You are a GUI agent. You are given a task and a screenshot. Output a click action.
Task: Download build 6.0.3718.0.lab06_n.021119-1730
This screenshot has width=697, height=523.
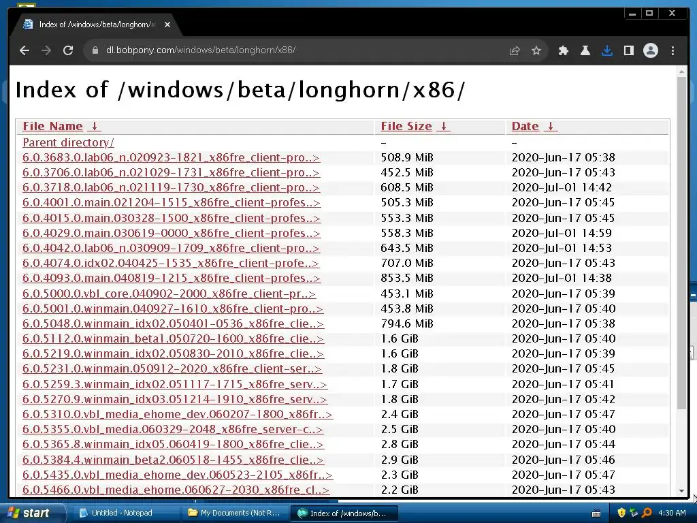point(171,188)
